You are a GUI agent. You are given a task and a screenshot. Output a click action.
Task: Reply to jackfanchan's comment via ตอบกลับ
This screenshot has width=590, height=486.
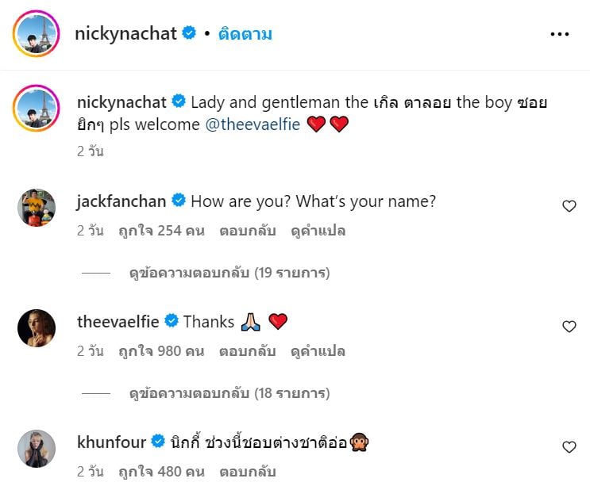pos(248,231)
